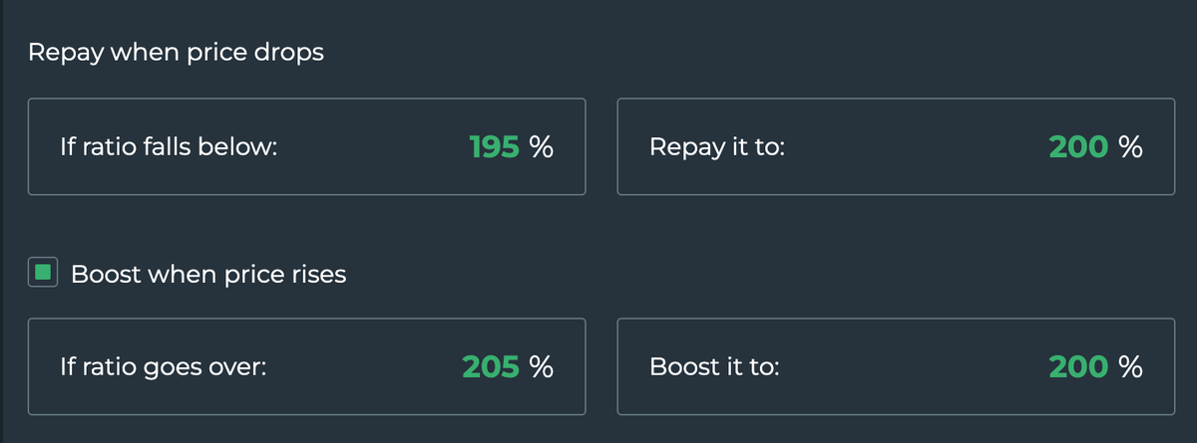Click the percent sign beside 205
The width and height of the screenshot is (1197, 443).
tap(542, 366)
